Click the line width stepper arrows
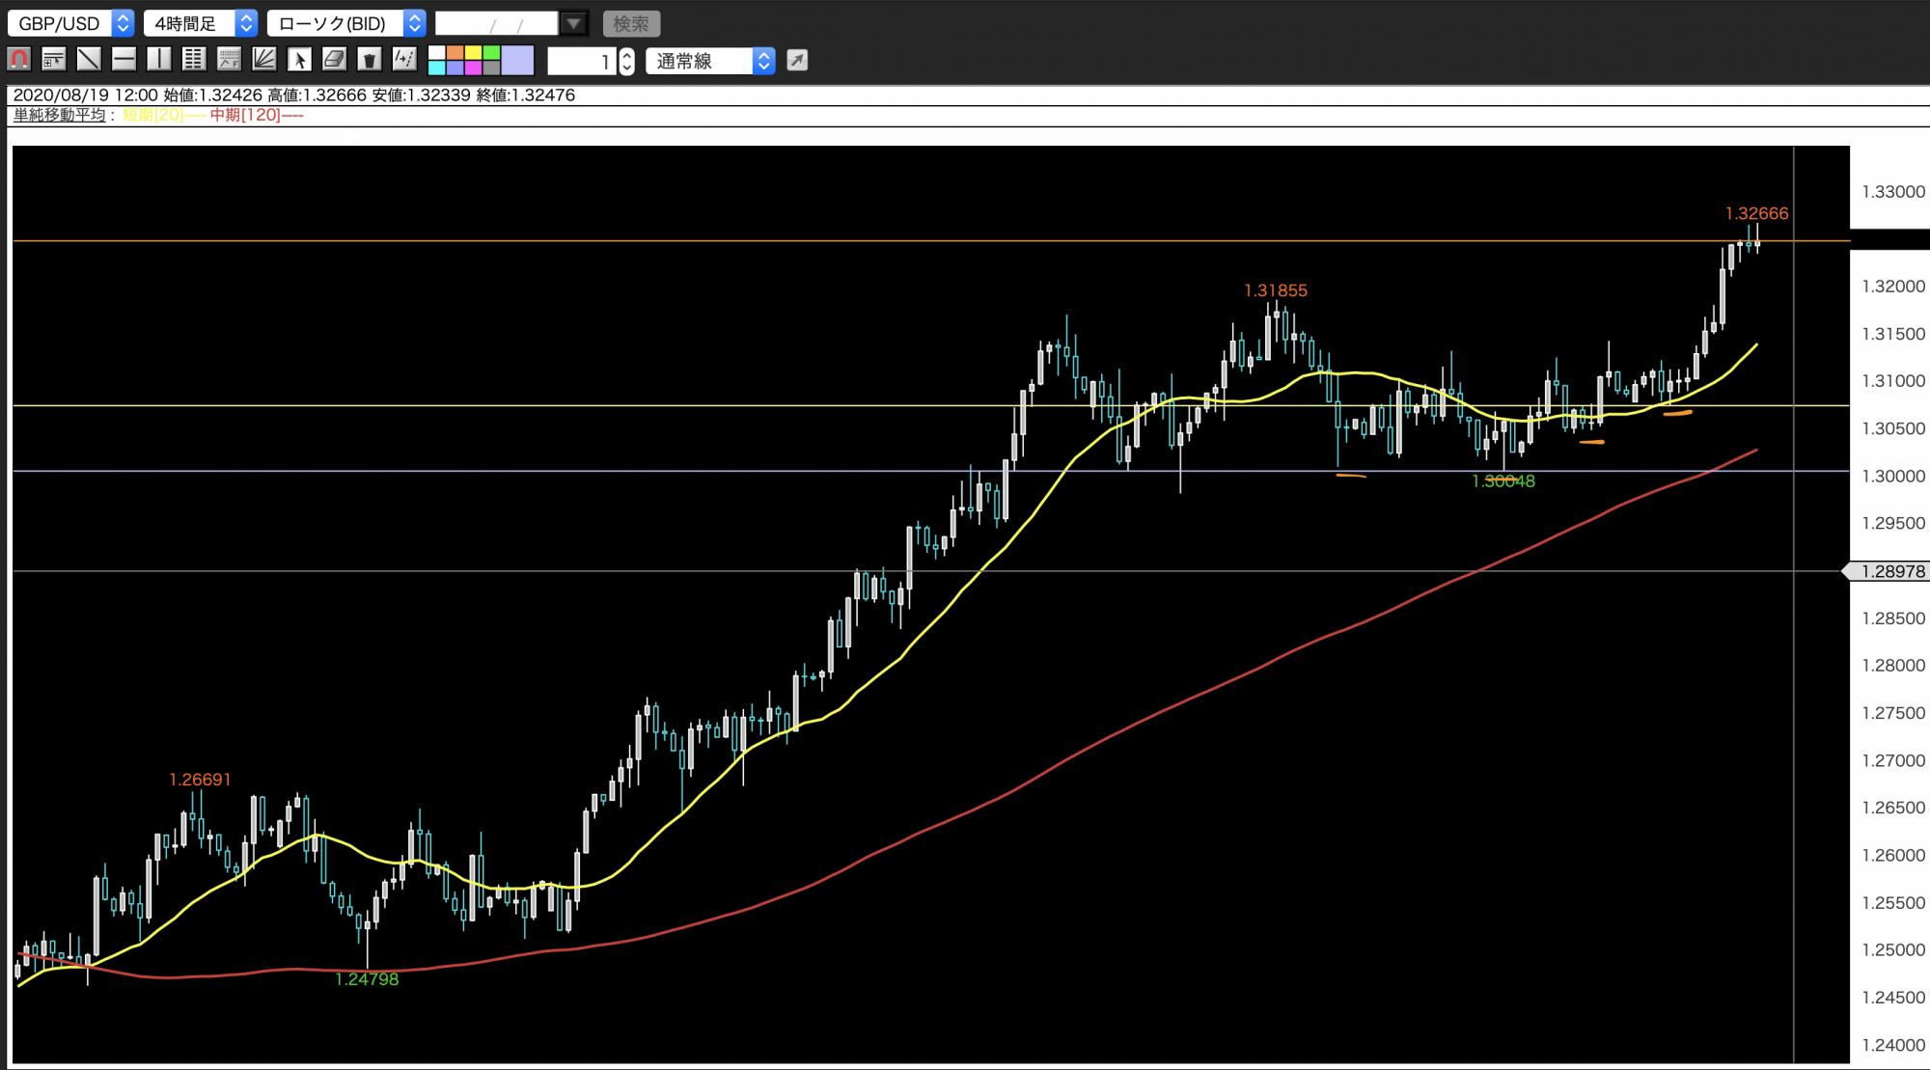 tap(627, 61)
